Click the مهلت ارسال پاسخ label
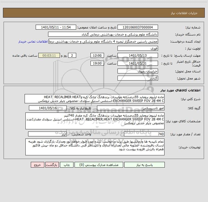 [187, 56]
